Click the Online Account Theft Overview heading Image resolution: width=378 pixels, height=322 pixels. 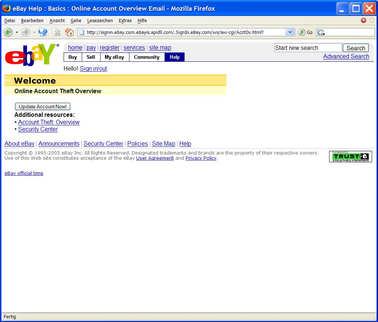coord(58,91)
